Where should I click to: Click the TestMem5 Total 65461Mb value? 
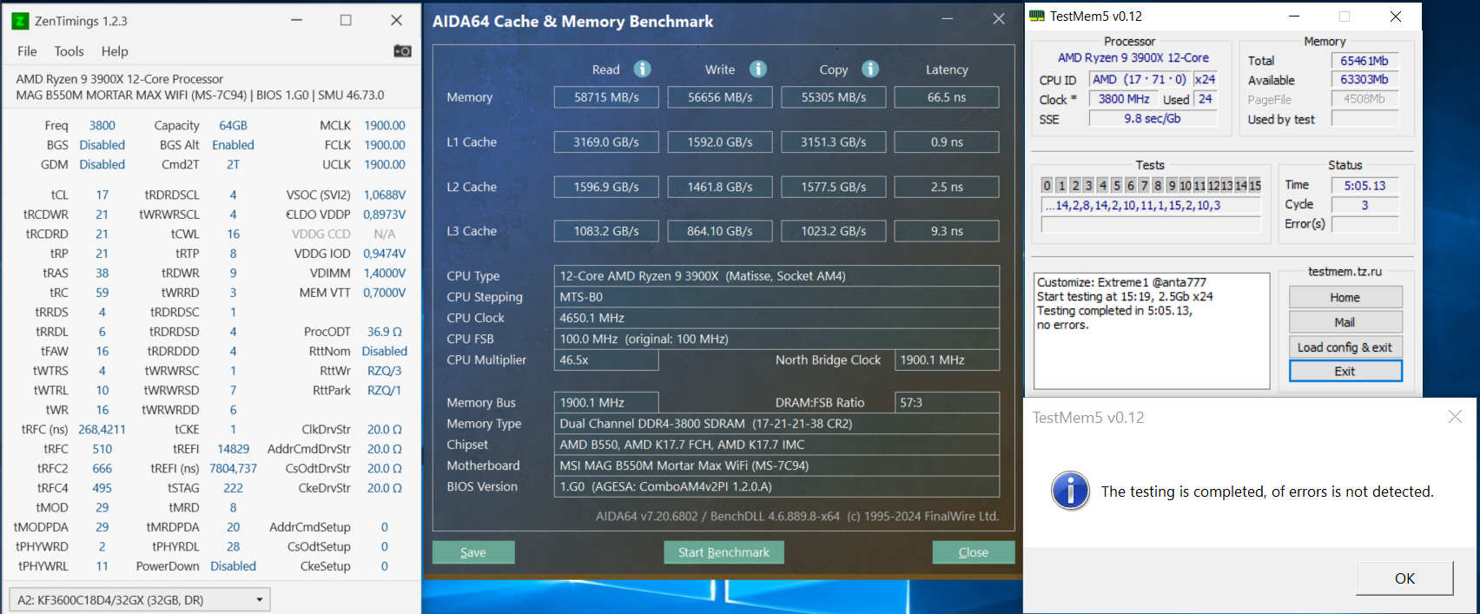point(1364,61)
